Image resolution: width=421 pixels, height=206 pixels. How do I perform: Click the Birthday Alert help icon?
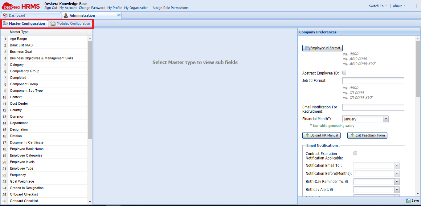[331, 190]
